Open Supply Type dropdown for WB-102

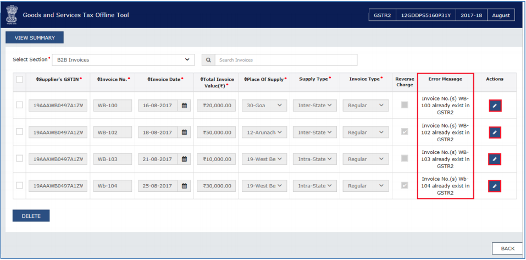tap(314, 132)
